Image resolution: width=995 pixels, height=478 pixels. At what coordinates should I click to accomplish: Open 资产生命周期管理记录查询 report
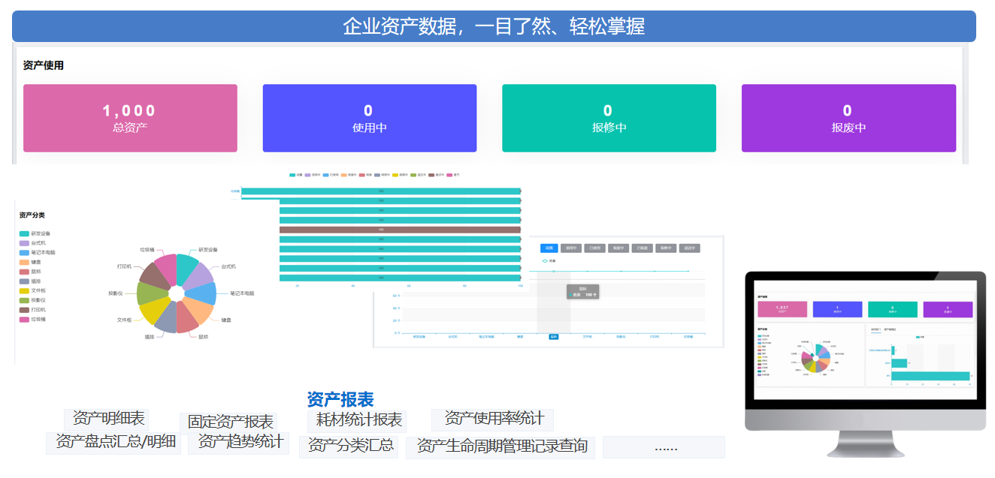[501, 446]
